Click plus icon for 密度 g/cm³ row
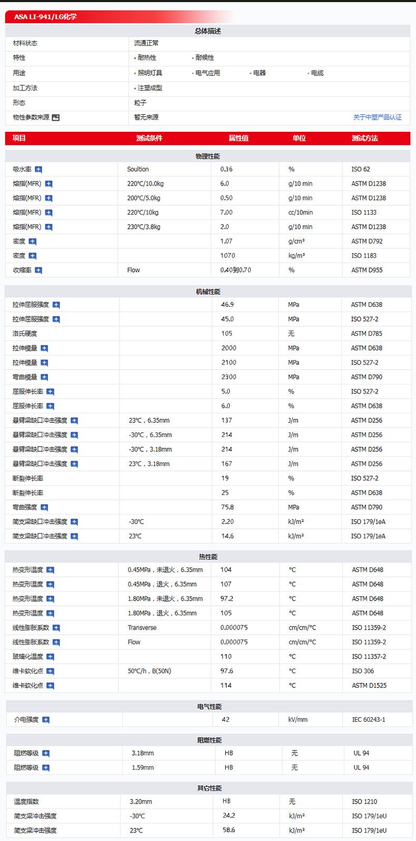 [33, 241]
